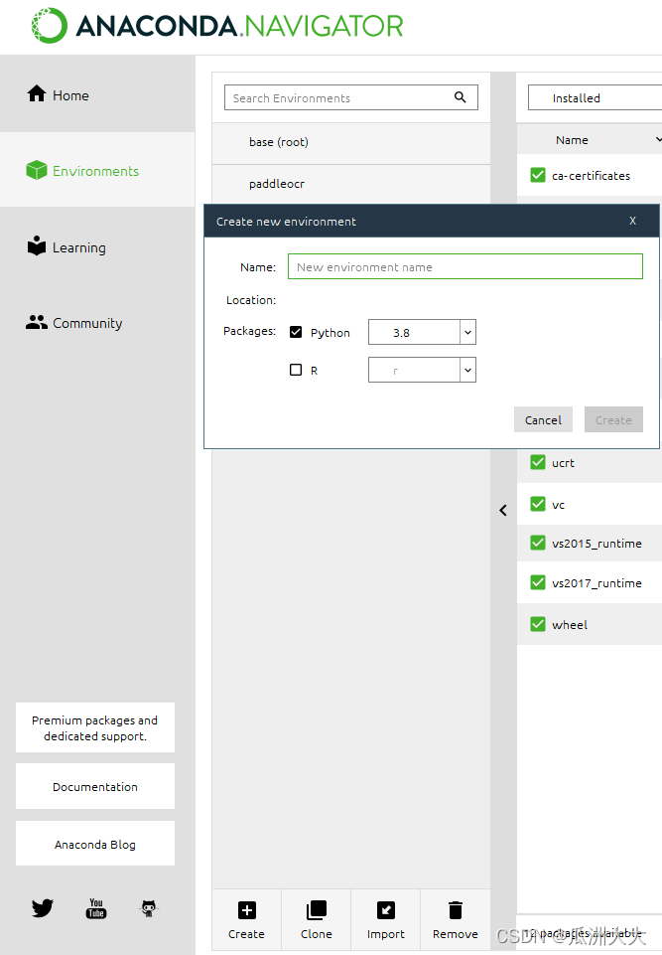This screenshot has height=955, width=662.
Task: Toggle the ca-certificates package checkbox
Action: point(538,176)
